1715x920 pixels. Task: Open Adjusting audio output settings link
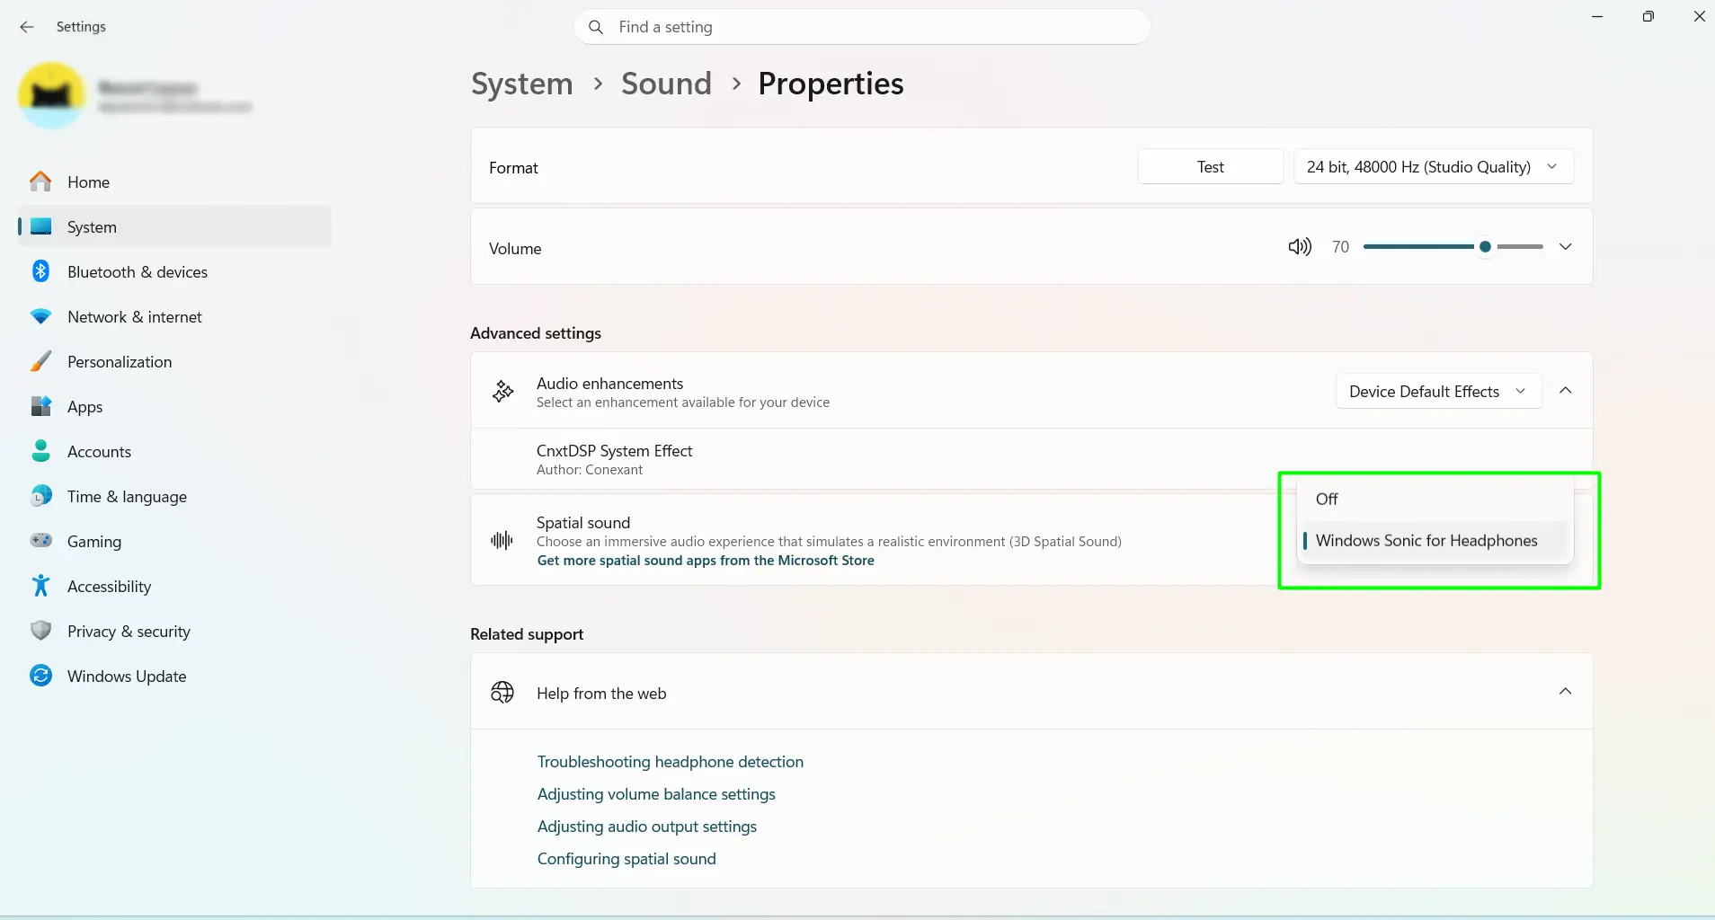pos(647,827)
